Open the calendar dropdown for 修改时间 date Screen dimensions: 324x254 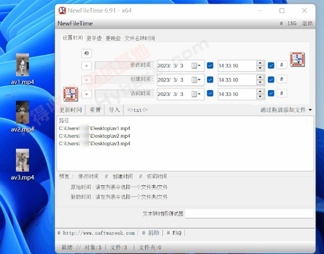(196, 66)
